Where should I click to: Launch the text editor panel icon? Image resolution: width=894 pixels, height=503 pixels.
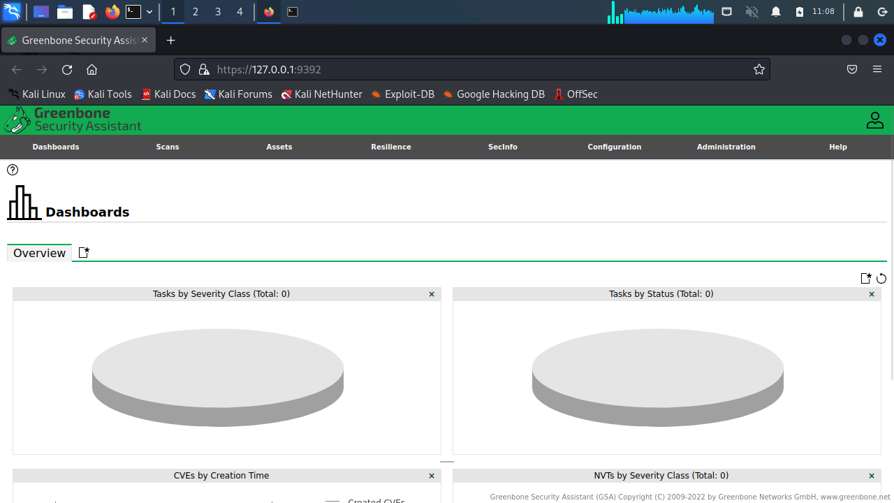pyautogui.click(x=89, y=12)
